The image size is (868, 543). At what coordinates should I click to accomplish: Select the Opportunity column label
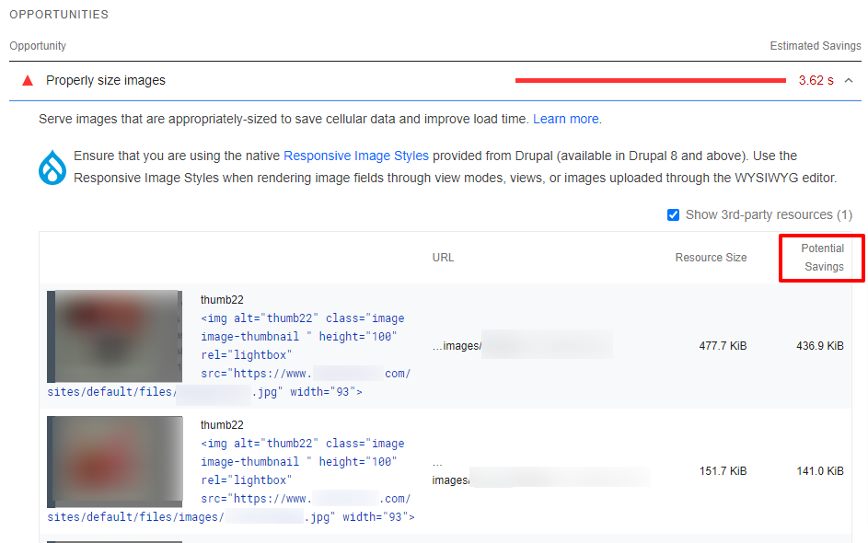(37, 45)
